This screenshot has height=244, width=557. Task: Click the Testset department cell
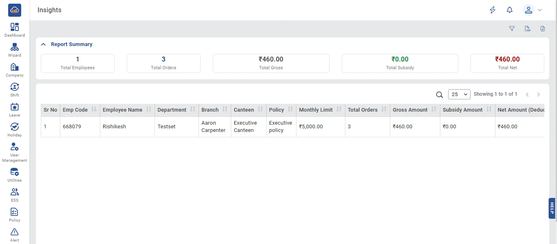coord(177,127)
